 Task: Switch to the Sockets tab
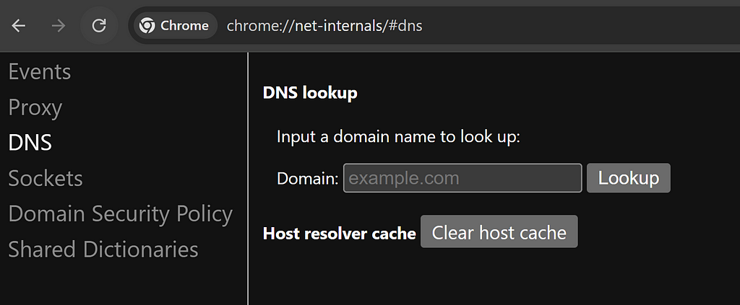46,178
